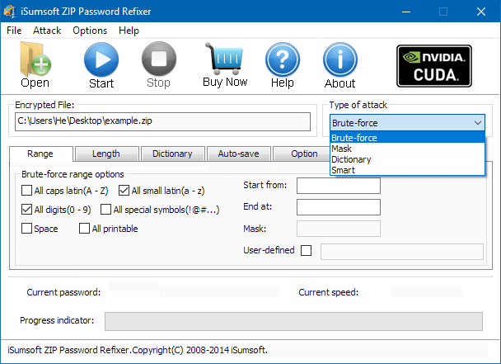This screenshot has width=501, height=364.
Task: Choose Mask attack type option
Action: tap(407, 149)
